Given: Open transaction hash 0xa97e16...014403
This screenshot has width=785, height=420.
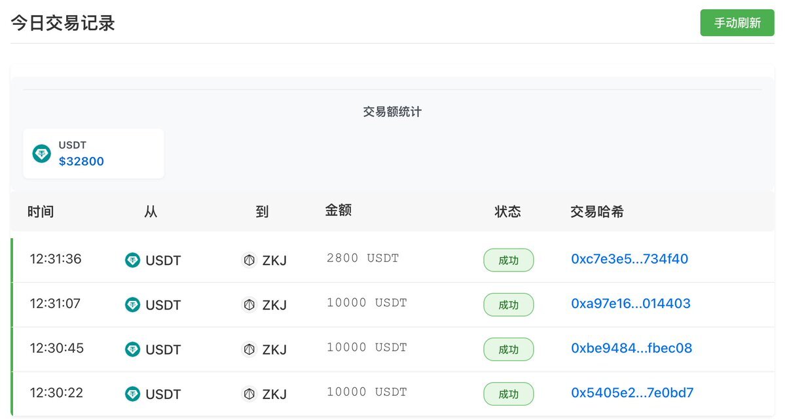Looking at the screenshot, I should coord(630,303).
